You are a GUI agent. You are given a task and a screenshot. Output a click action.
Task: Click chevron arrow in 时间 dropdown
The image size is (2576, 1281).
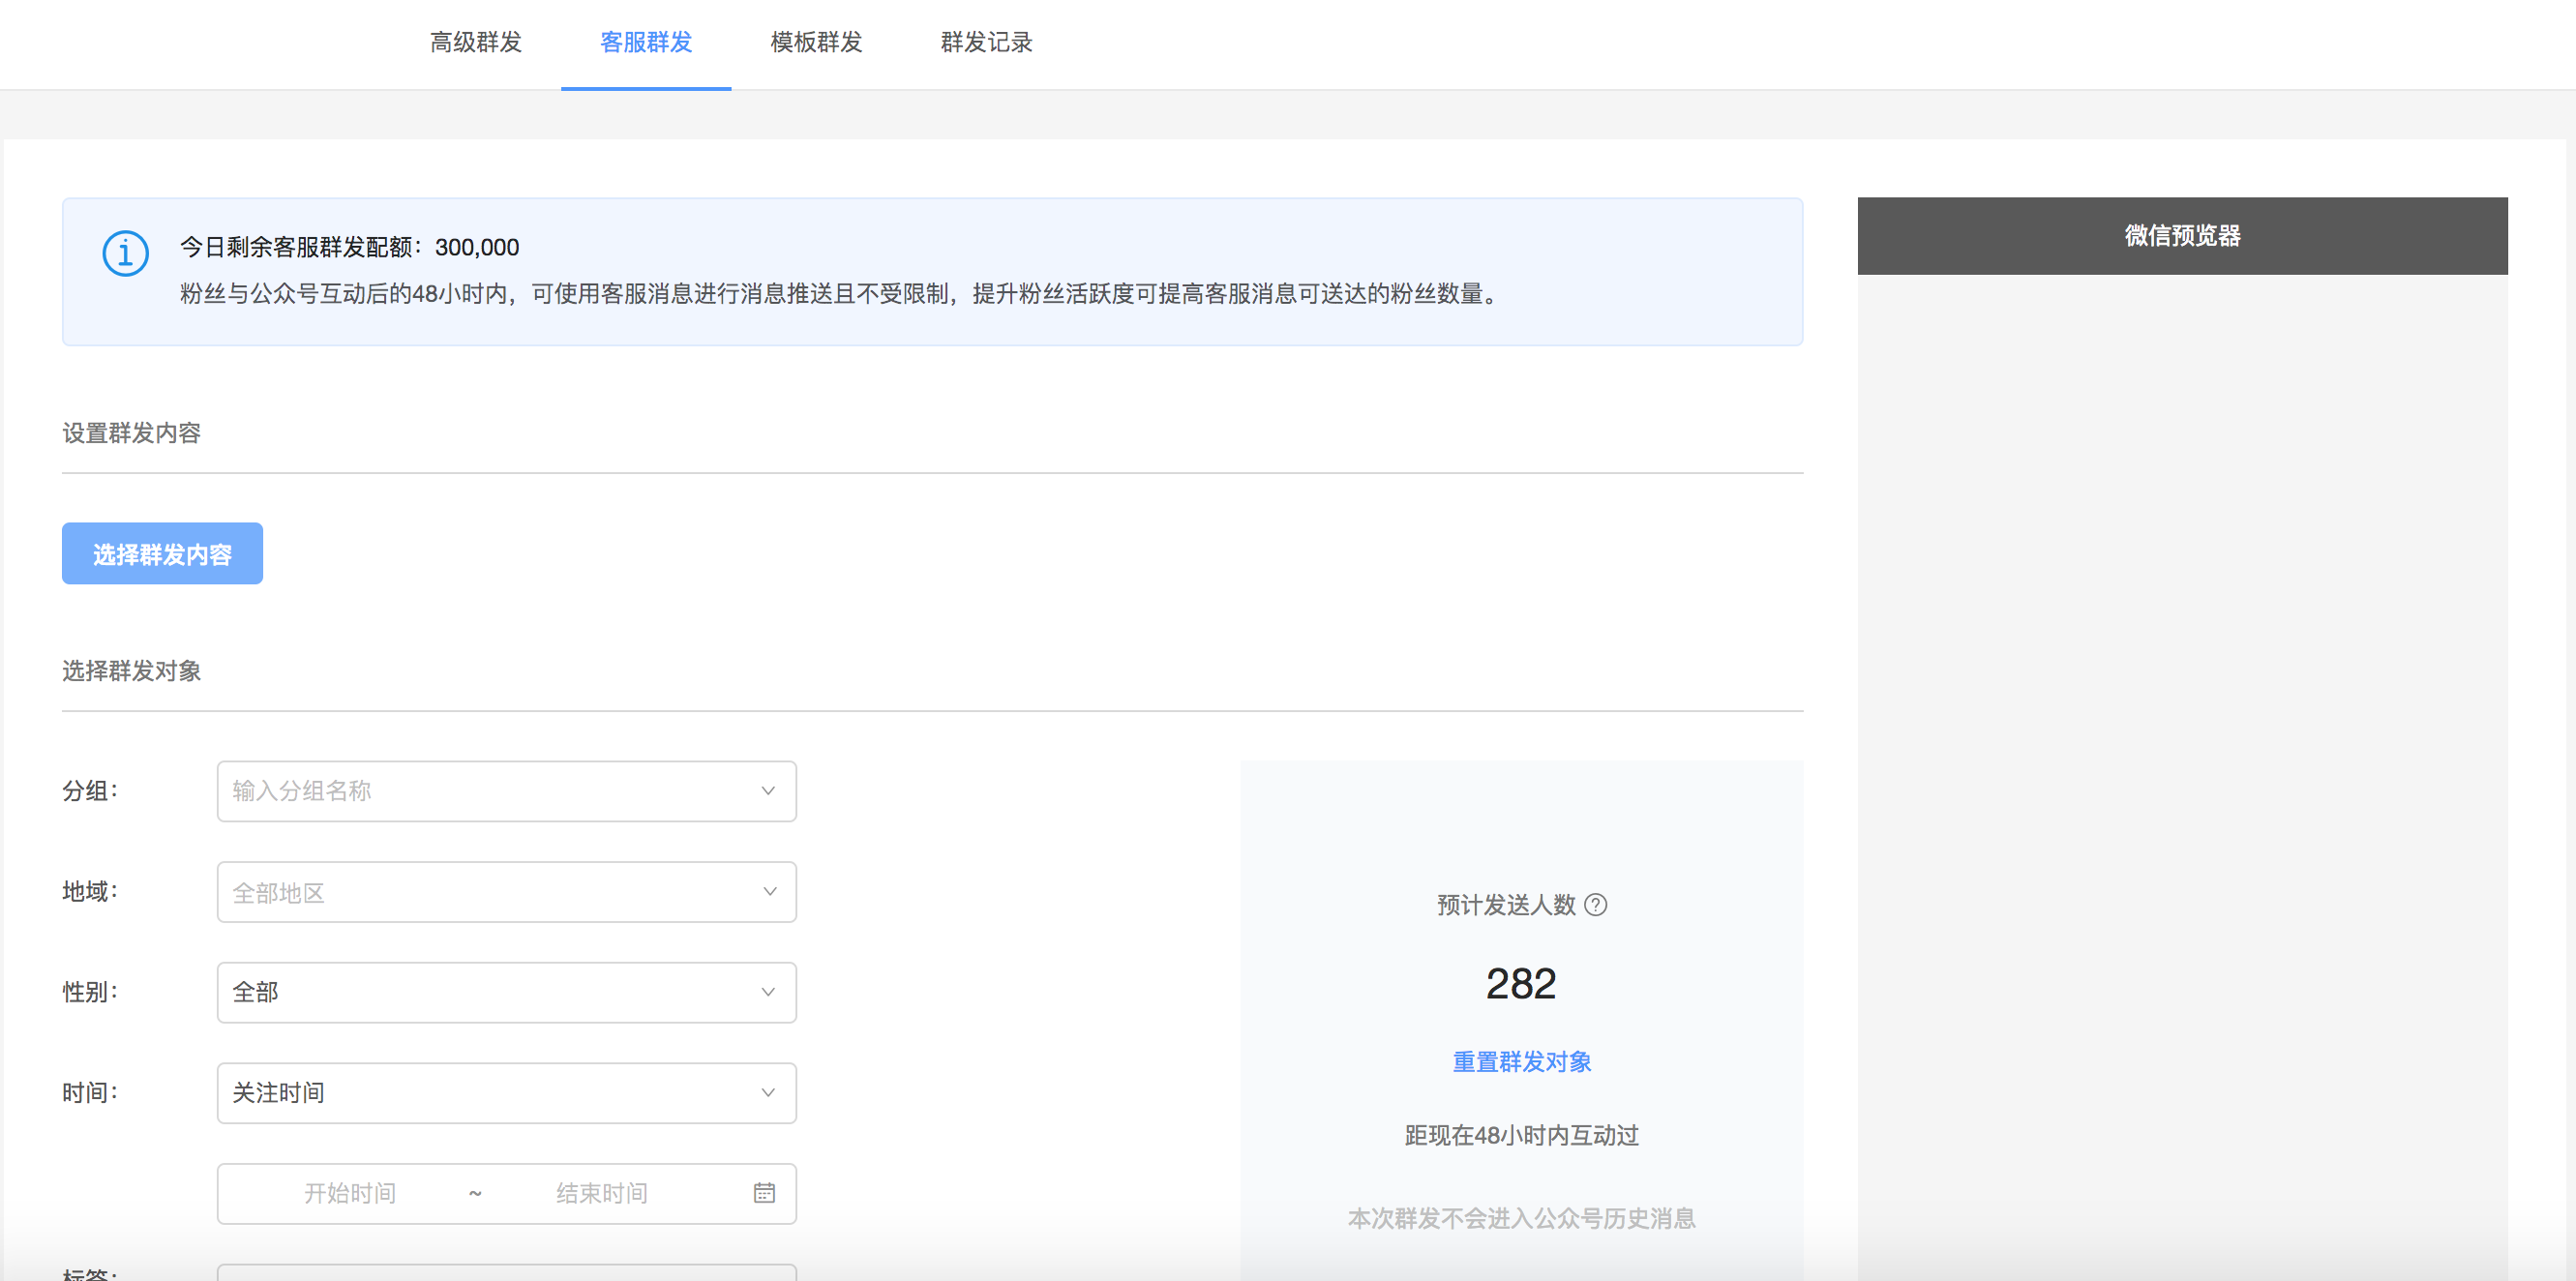point(768,1093)
